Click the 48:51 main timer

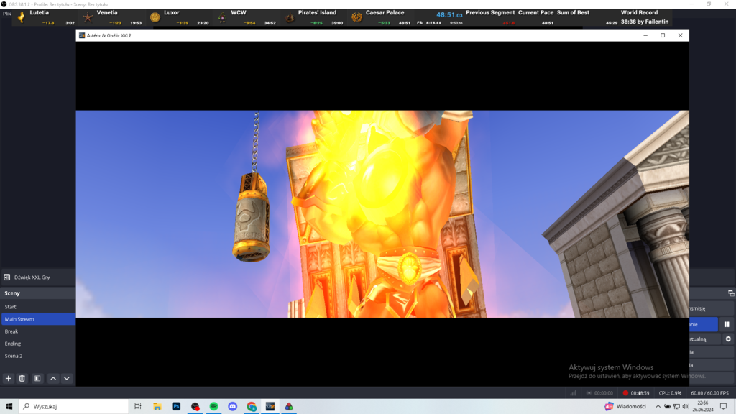(449, 14)
